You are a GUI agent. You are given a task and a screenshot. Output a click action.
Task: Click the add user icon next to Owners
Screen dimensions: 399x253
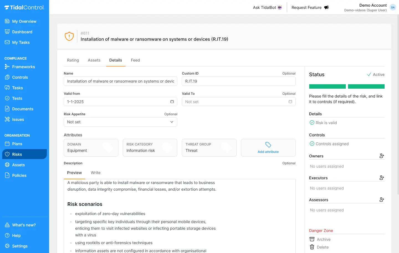coord(382,156)
